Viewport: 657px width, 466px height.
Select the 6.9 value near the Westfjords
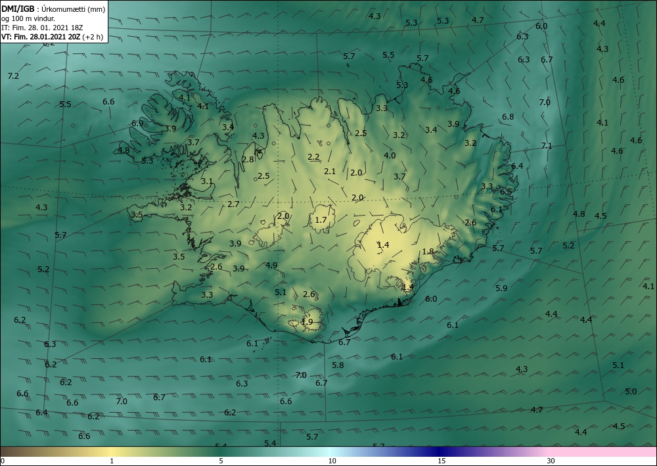coord(137,123)
